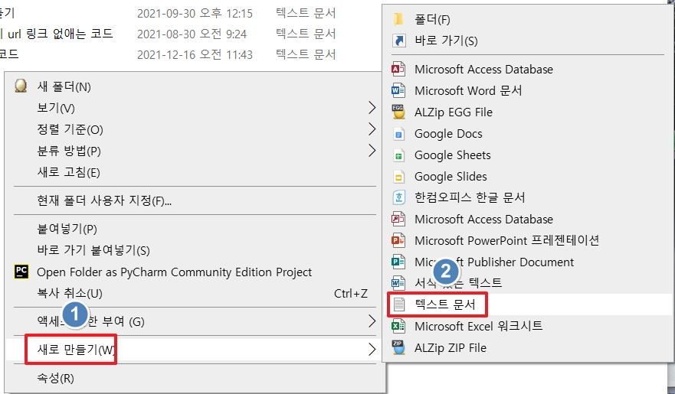Image resolution: width=675 pixels, height=394 pixels.
Task: Select 바로 가기(S) in the submenu
Action: pyautogui.click(x=446, y=41)
